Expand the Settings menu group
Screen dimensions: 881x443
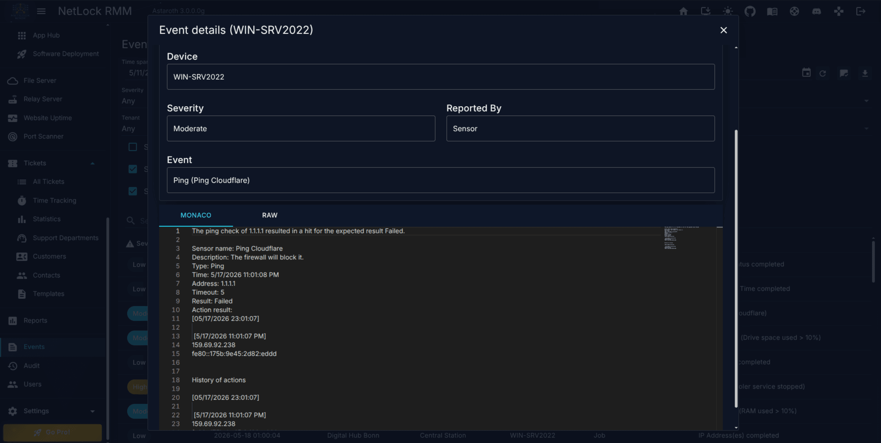point(92,411)
